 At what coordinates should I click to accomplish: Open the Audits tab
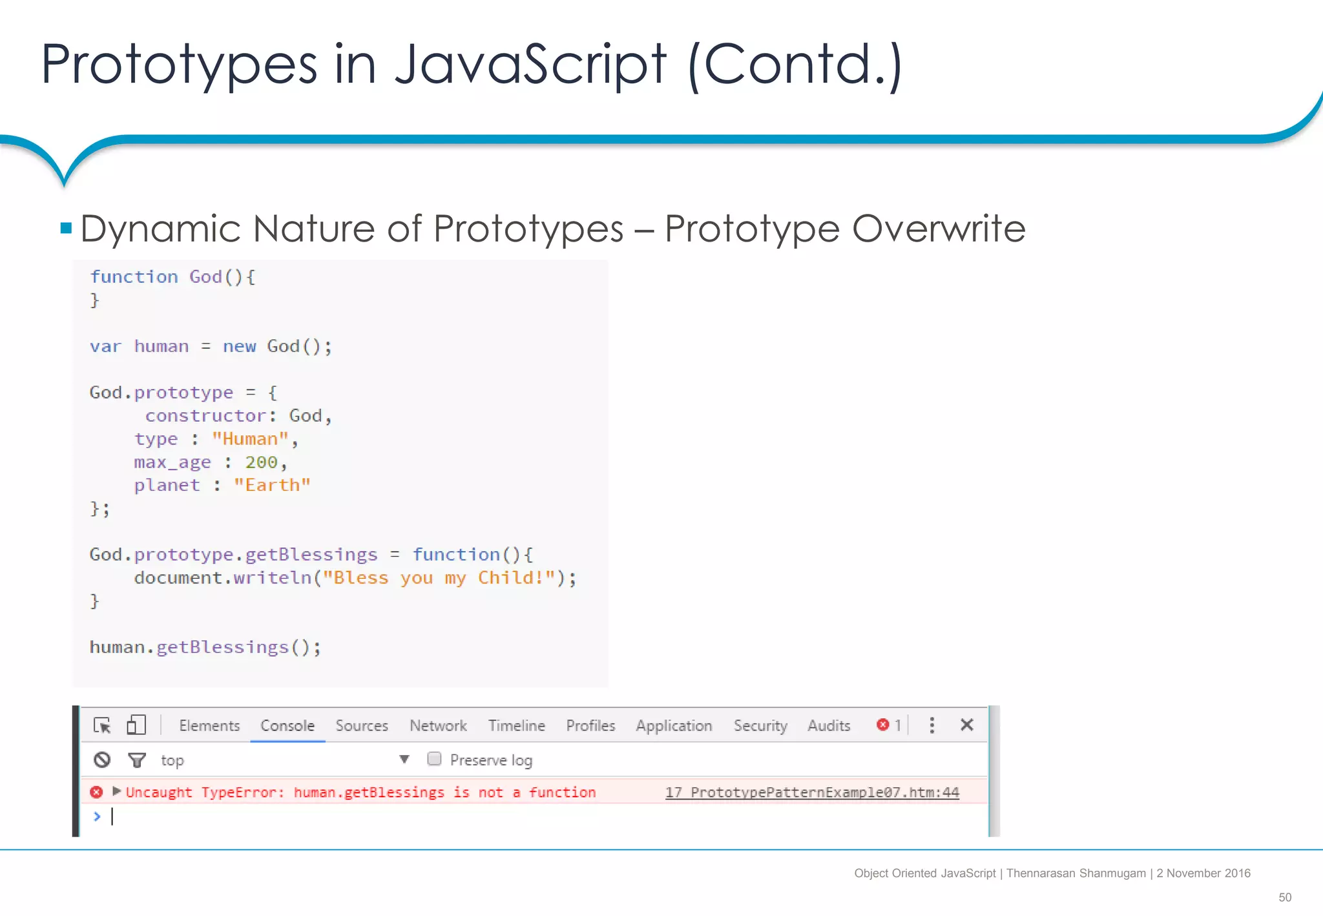[x=829, y=725]
